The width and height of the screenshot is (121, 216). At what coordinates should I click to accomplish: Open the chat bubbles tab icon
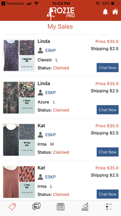pos(36,207)
